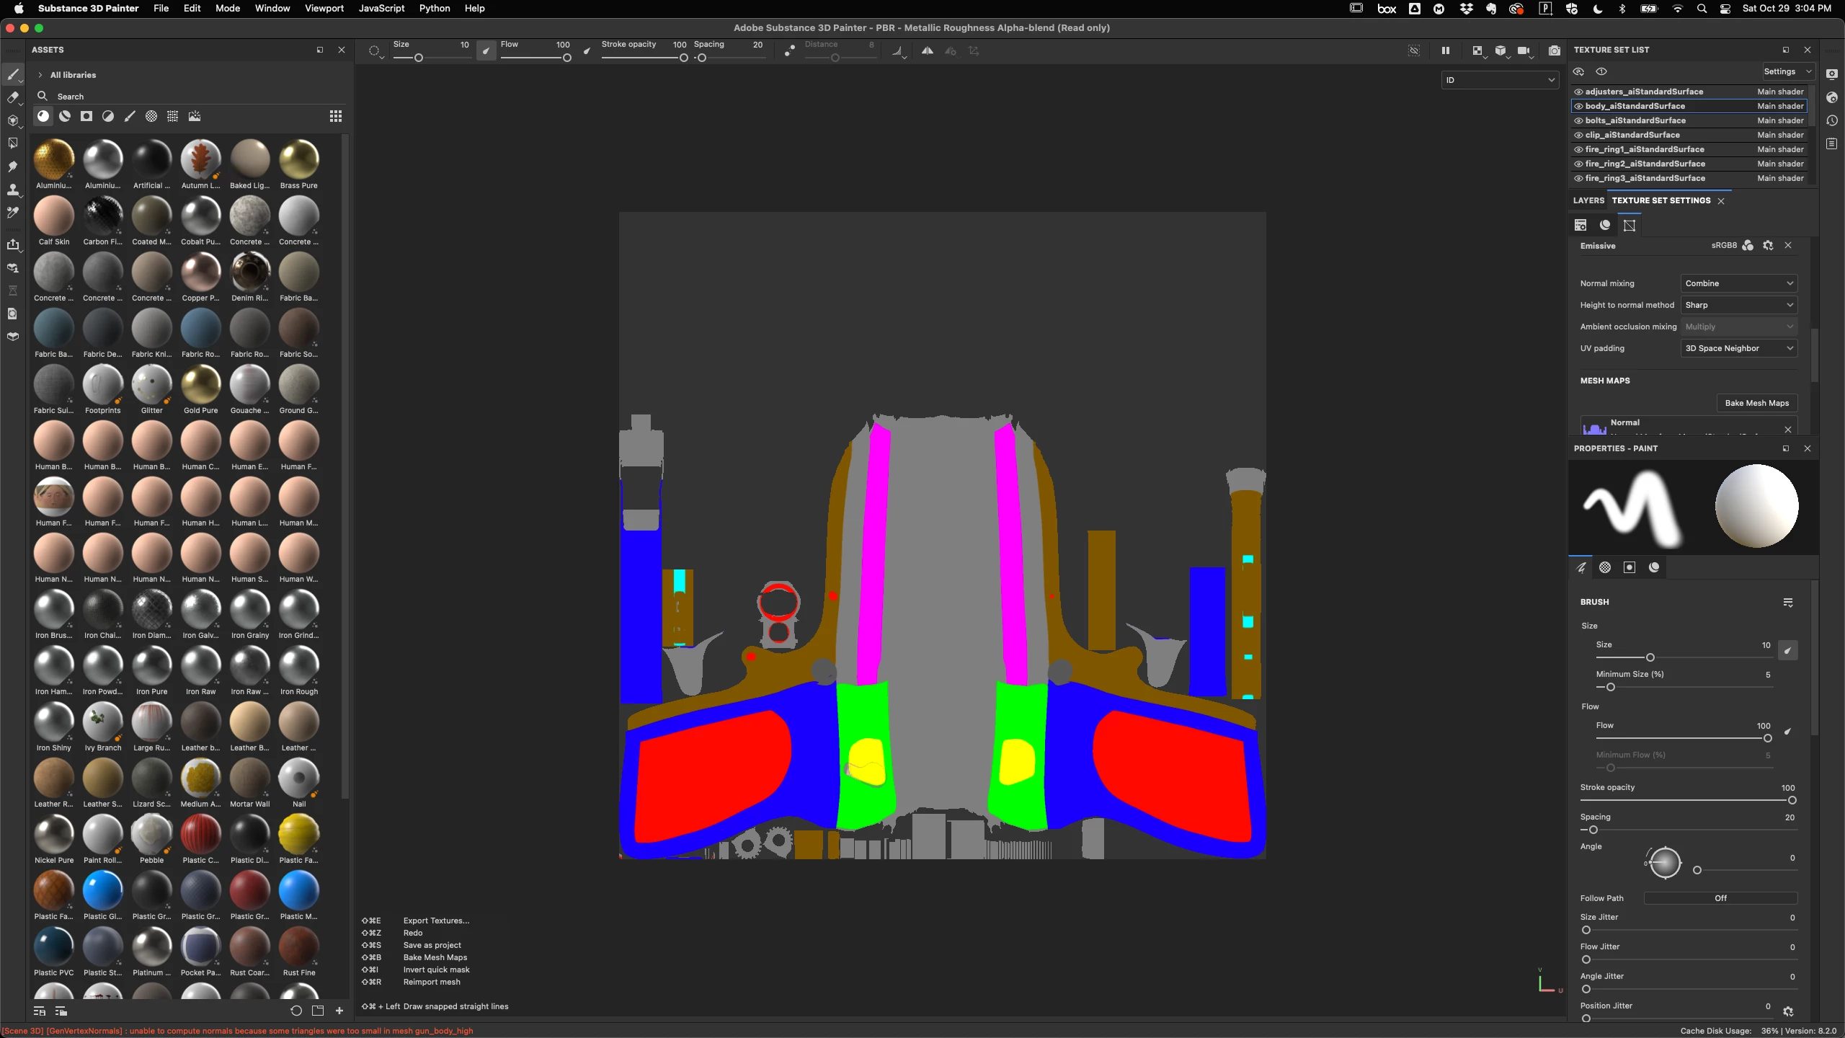This screenshot has height=1038, width=1845.
Task: Open Emissive channel settings gear
Action: (x=1768, y=246)
